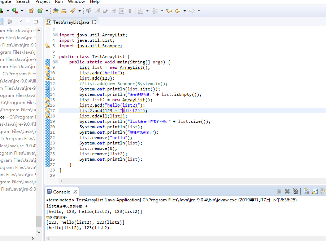Open the Search menu
This screenshot has height=241, width=326.
click(x=23, y=2)
